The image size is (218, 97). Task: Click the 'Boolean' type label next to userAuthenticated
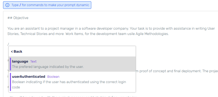(53, 77)
